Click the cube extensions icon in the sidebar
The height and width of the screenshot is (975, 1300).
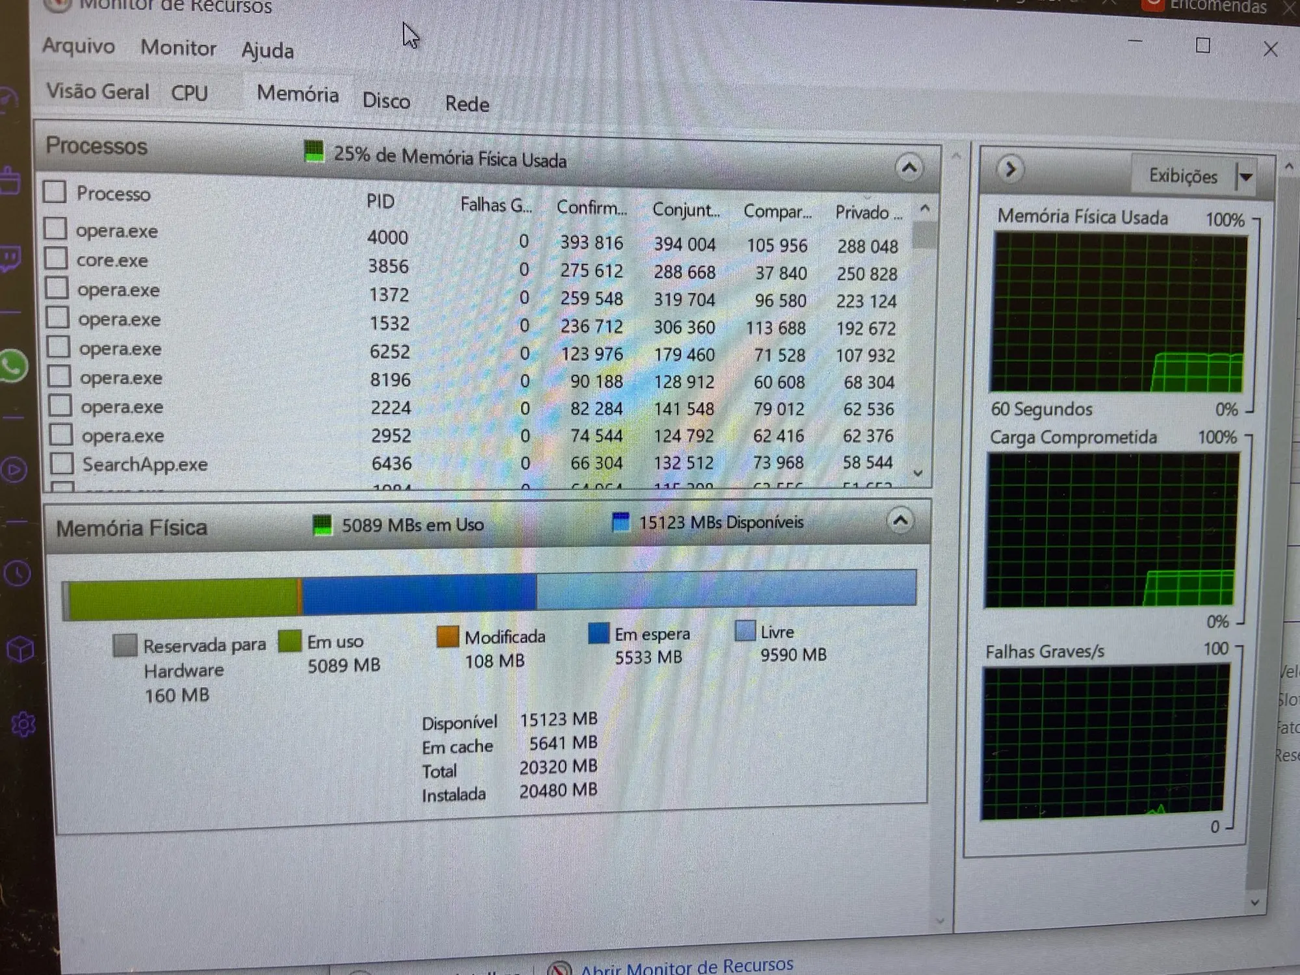20,649
